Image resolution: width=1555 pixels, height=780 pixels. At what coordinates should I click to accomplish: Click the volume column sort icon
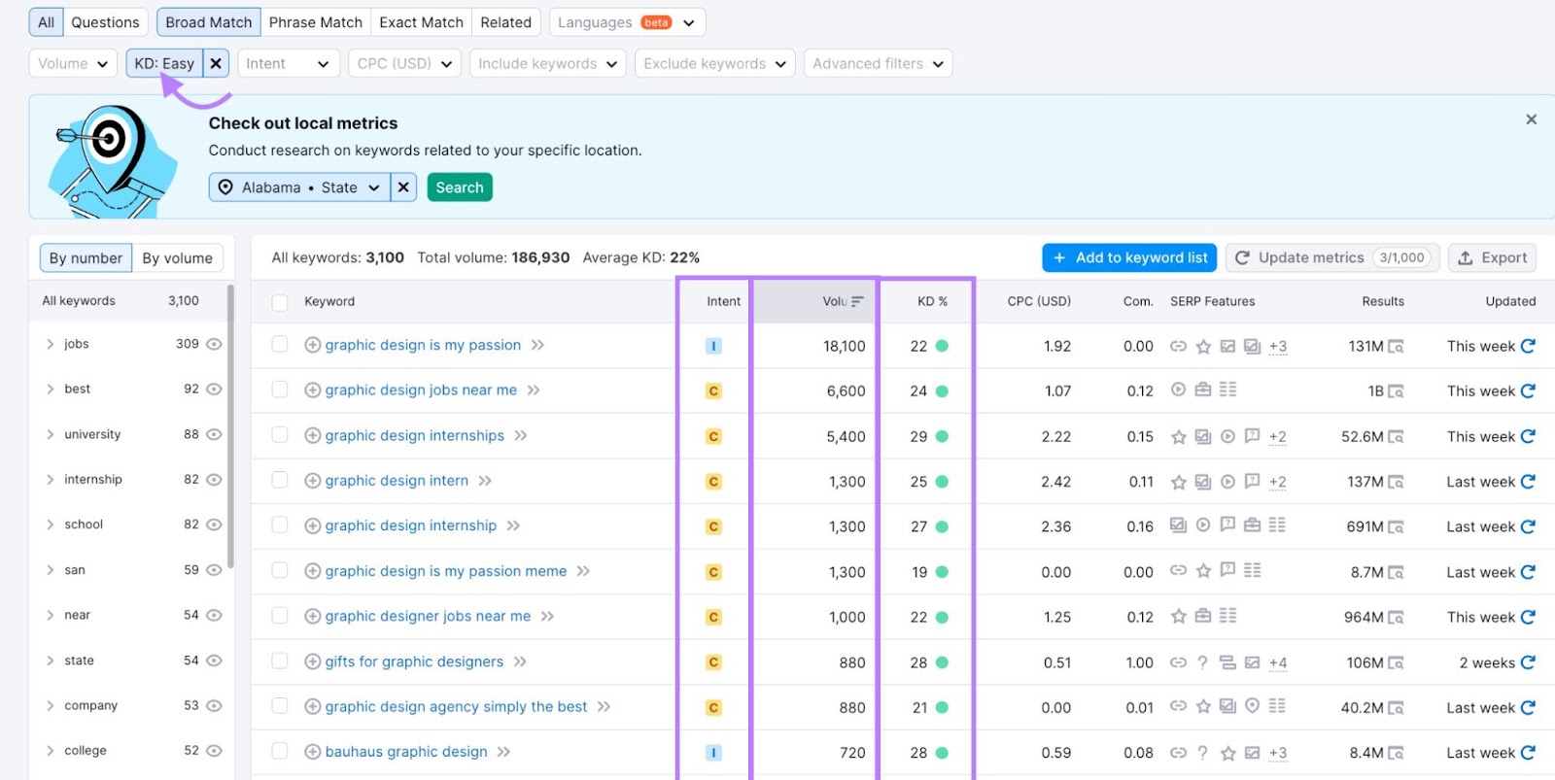(857, 301)
